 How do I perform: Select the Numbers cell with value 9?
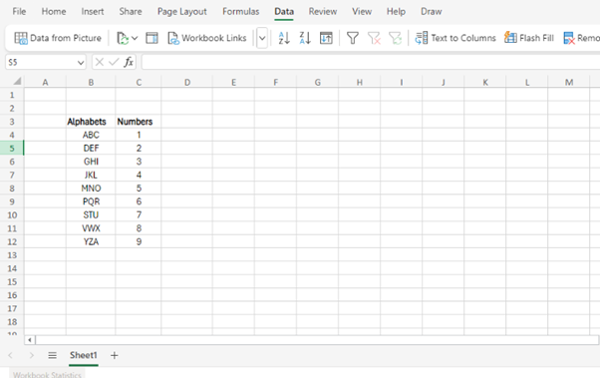[x=139, y=241]
